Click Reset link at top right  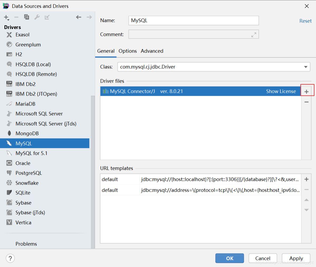tap(305, 21)
